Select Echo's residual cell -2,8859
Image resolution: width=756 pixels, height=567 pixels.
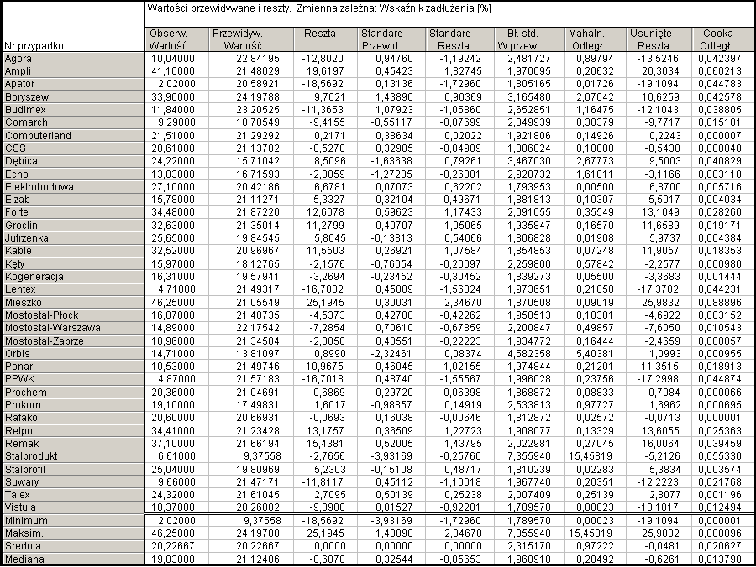click(325, 174)
